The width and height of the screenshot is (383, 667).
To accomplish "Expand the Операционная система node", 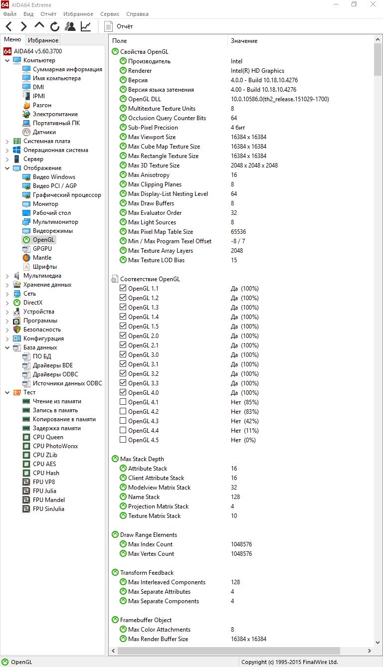I will [x=7, y=150].
